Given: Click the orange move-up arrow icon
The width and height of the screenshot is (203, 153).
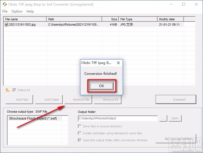Looking at the screenshot, I should pos(7,90).
